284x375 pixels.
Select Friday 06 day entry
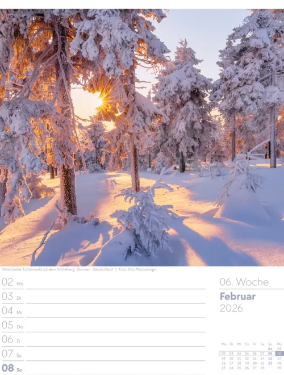coord(11,340)
